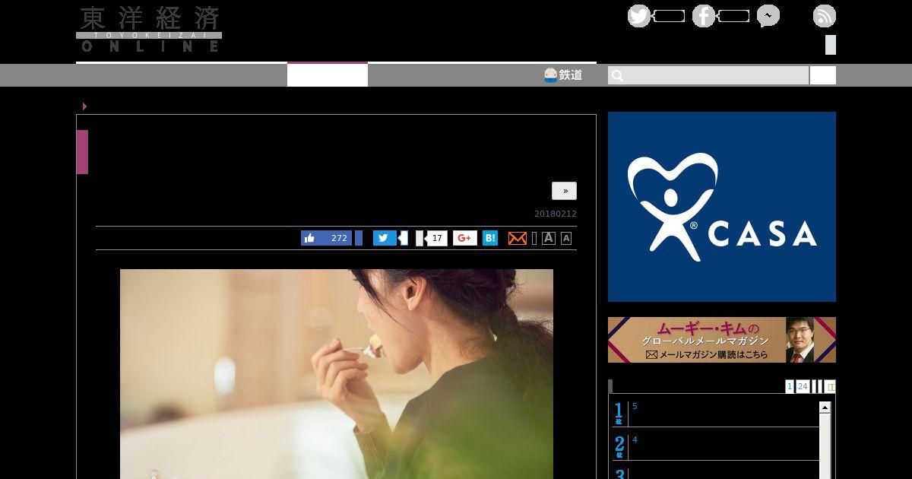912x479 pixels.
Task: Click the magnifier icon in search box
Action: (x=617, y=75)
